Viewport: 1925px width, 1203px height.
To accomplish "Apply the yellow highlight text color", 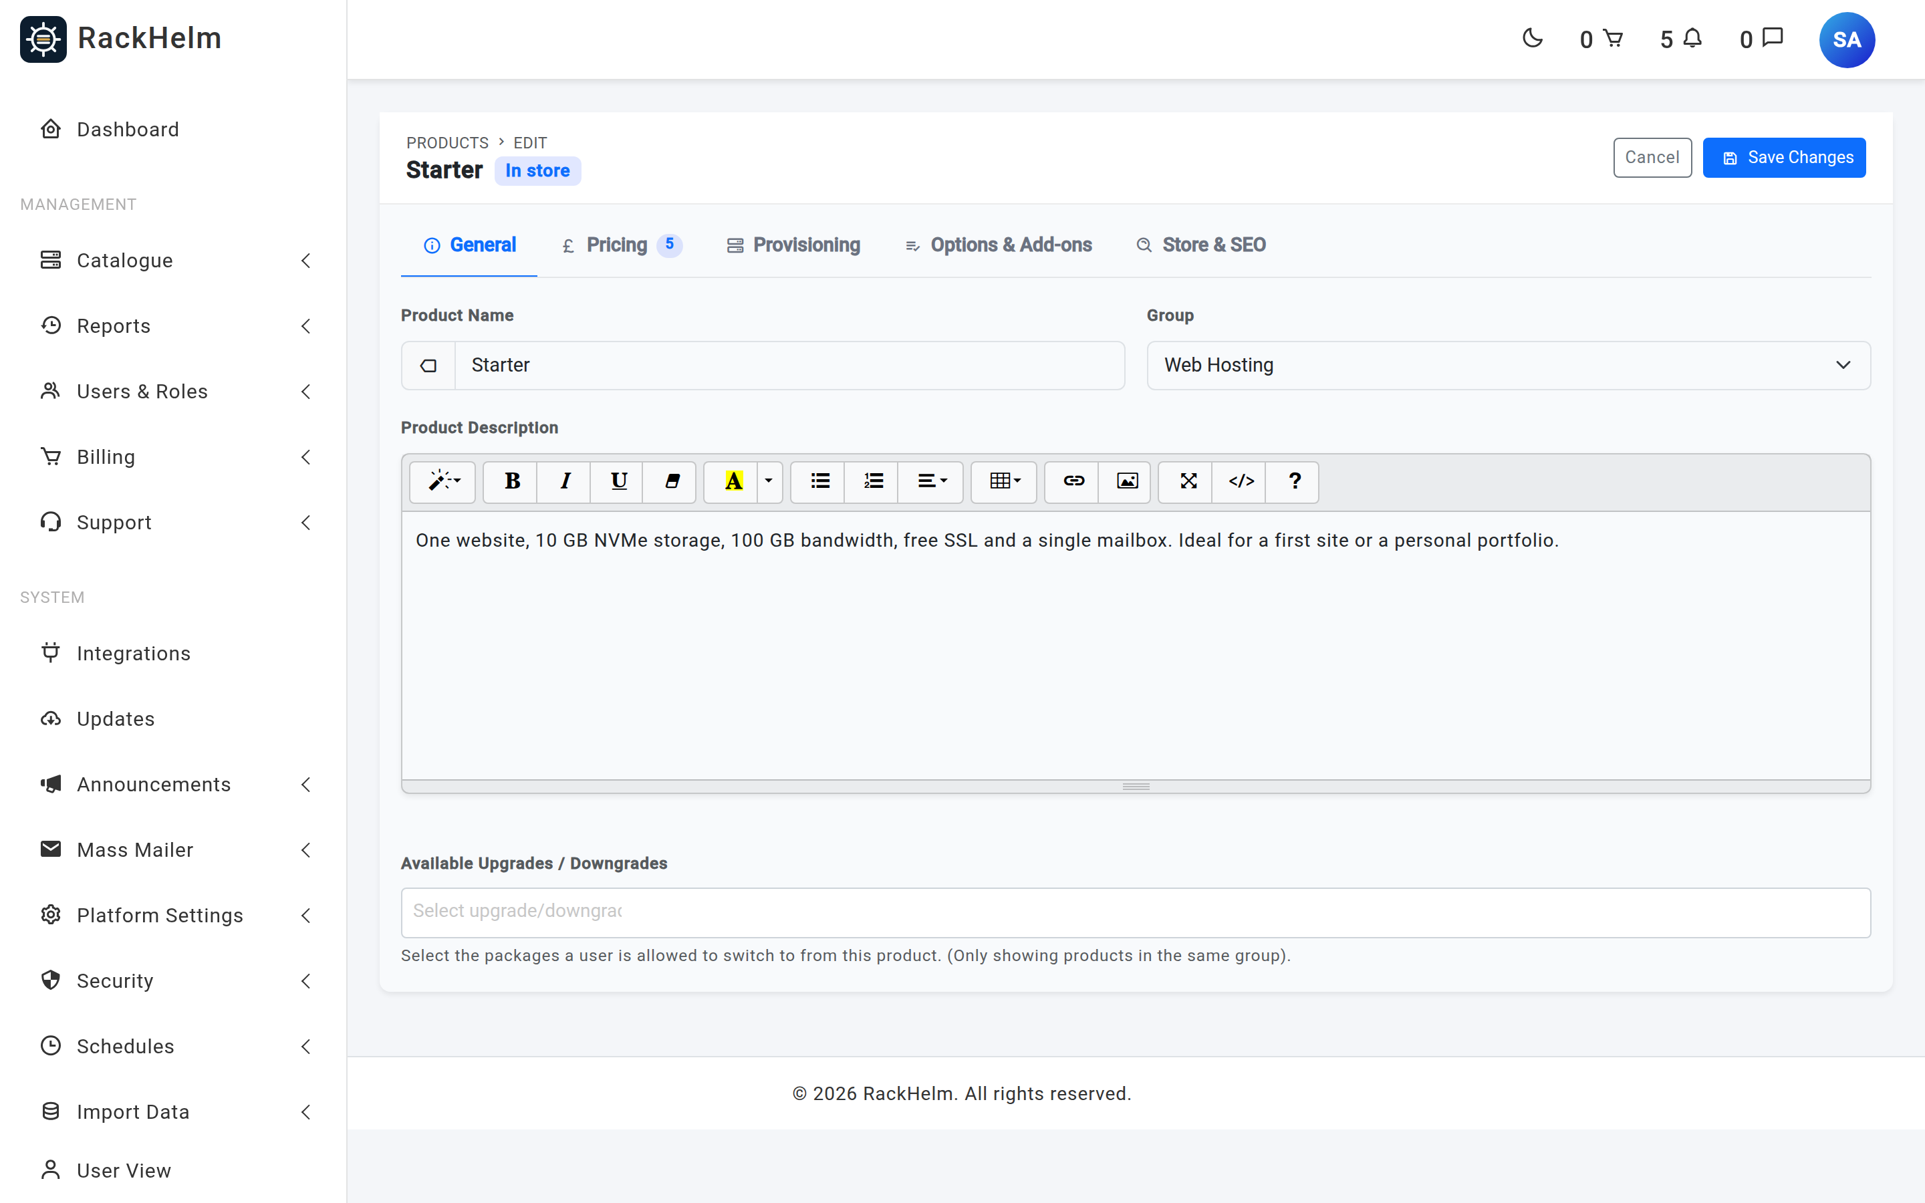I will [x=733, y=481].
